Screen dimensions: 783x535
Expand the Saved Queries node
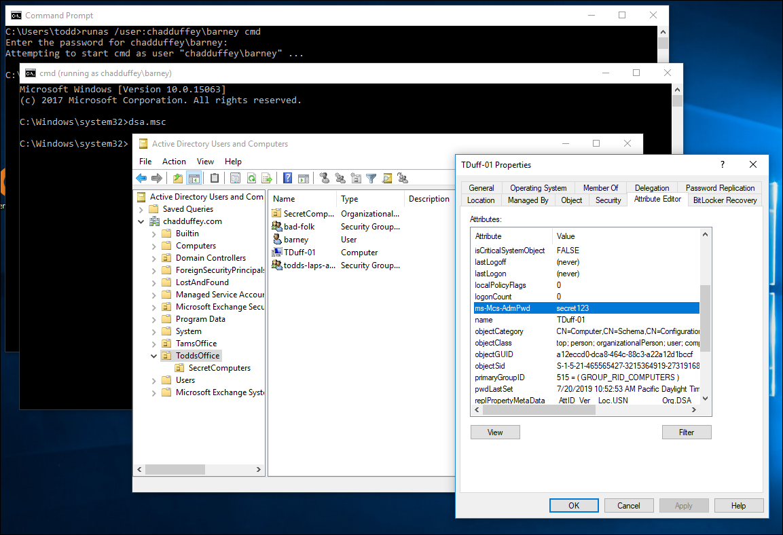(x=141, y=210)
